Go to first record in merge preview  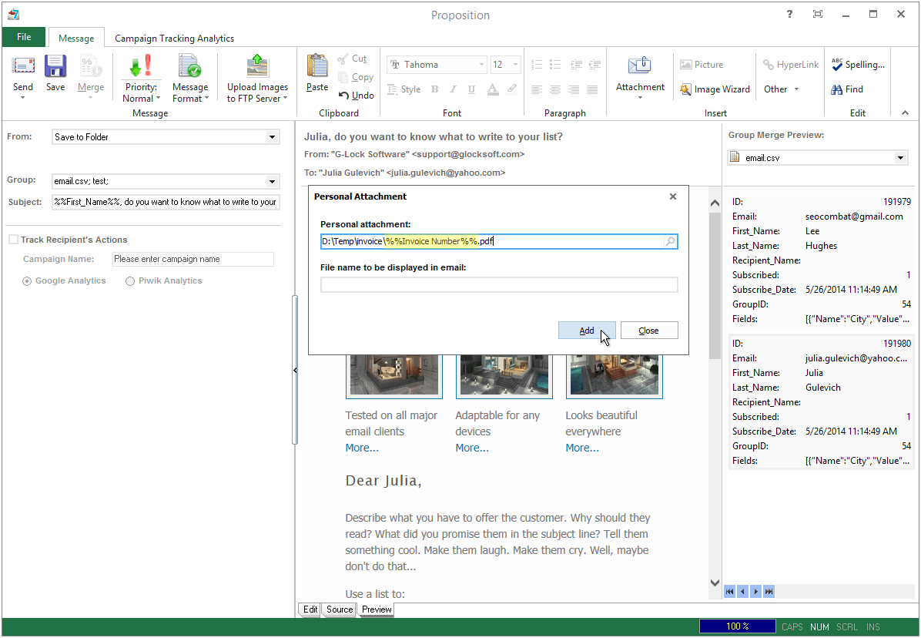click(x=729, y=592)
